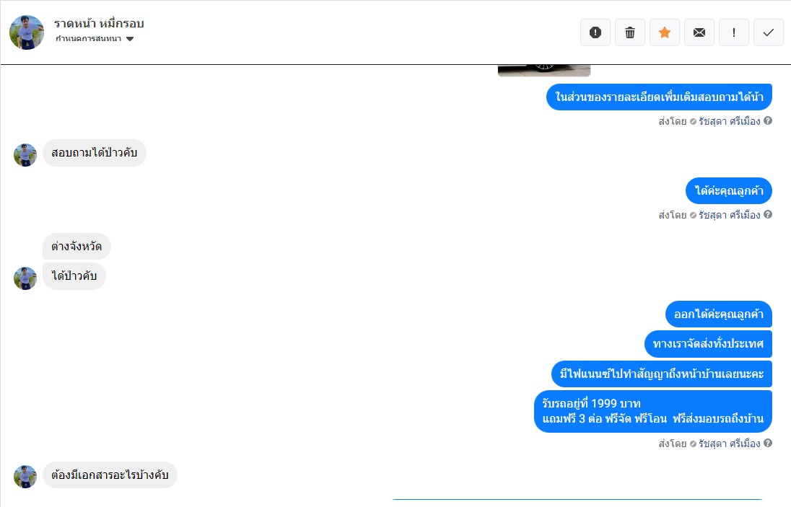Screen dimensions: 791x507
Task: Click the avatar beside ได้ป่าวคับ message
Action: 25,278
